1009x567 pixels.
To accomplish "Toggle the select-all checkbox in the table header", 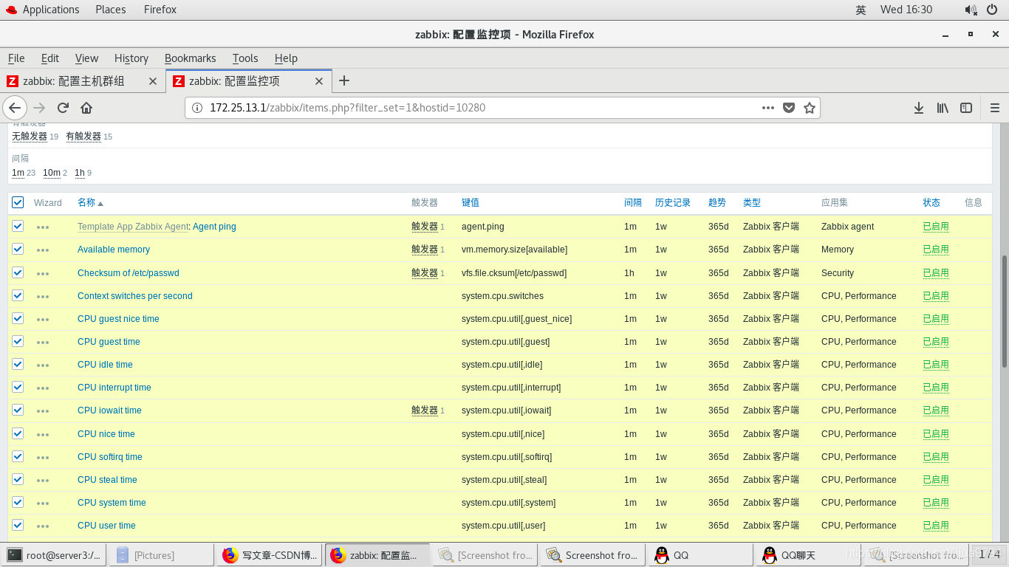I will (x=18, y=202).
